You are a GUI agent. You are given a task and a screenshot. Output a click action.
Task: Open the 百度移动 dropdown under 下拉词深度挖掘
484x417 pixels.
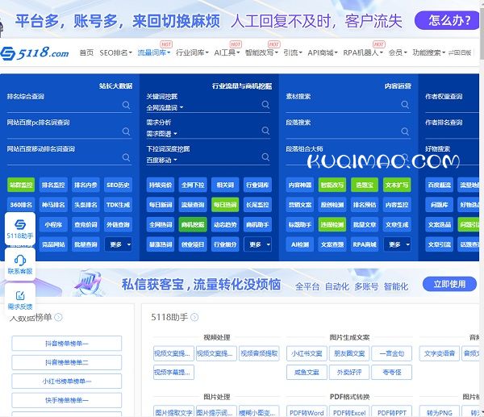pos(162,161)
